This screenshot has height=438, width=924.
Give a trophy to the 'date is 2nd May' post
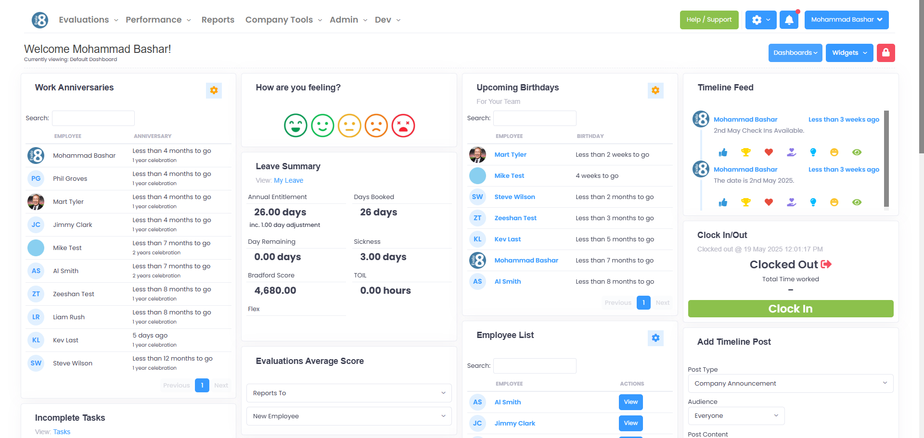[x=746, y=202]
